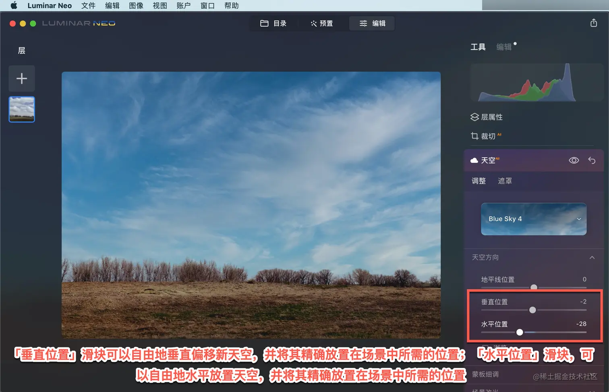Screen dimensions: 609x392
Task: Select the 编辑 edits tab in panel
Action: [x=504, y=47]
